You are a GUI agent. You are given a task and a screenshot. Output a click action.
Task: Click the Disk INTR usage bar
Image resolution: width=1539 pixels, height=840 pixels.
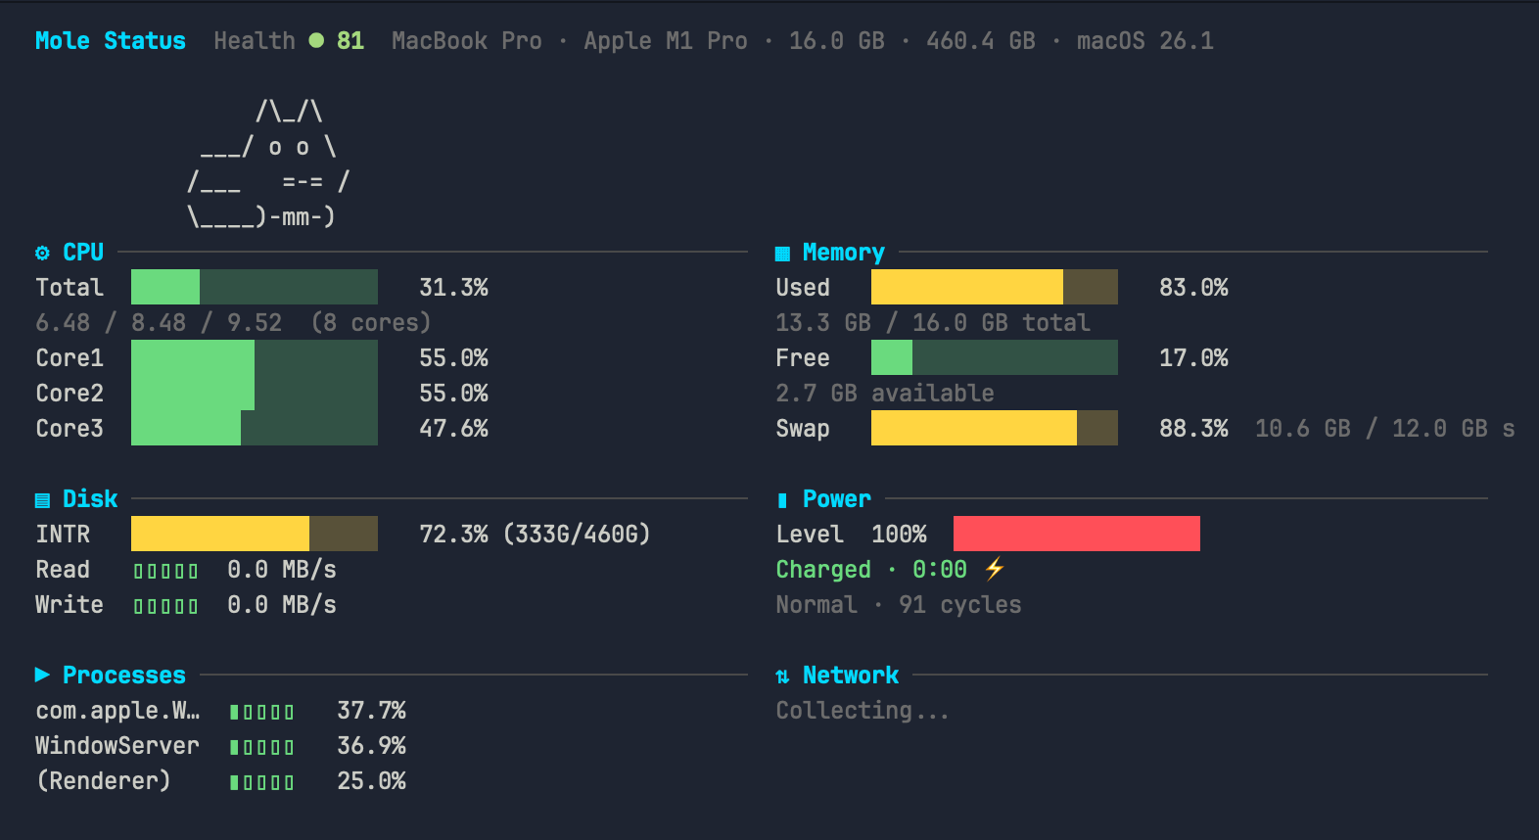tap(254, 534)
